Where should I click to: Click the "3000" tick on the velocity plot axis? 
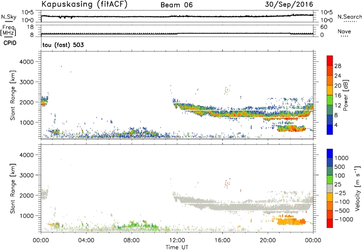[x=26, y=175]
